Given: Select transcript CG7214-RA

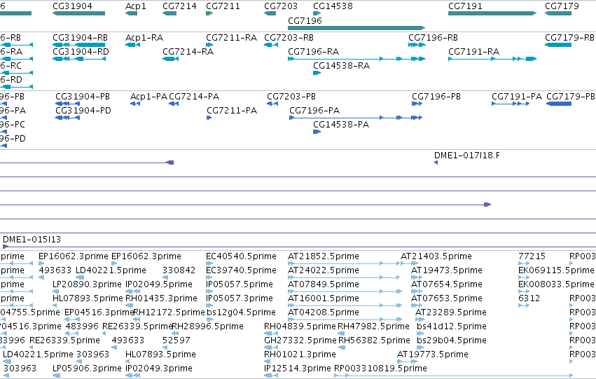Looking at the screenshot, I should (188, 51).
